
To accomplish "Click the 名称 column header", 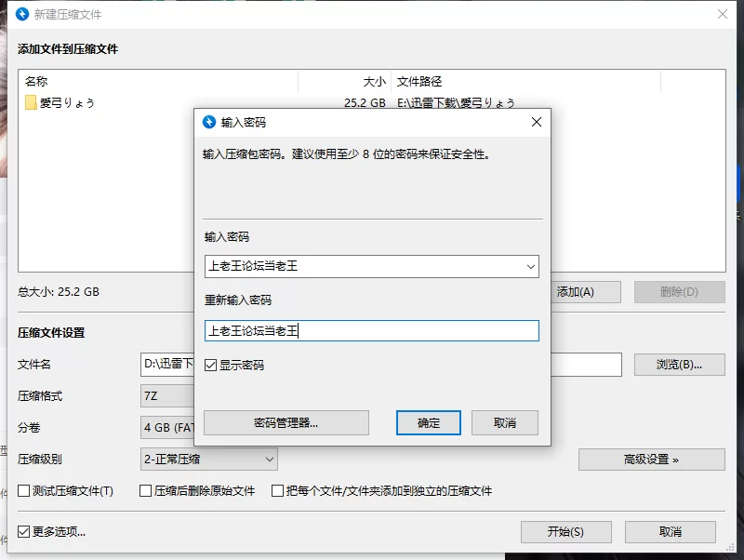I will click(x=36, y=82).
